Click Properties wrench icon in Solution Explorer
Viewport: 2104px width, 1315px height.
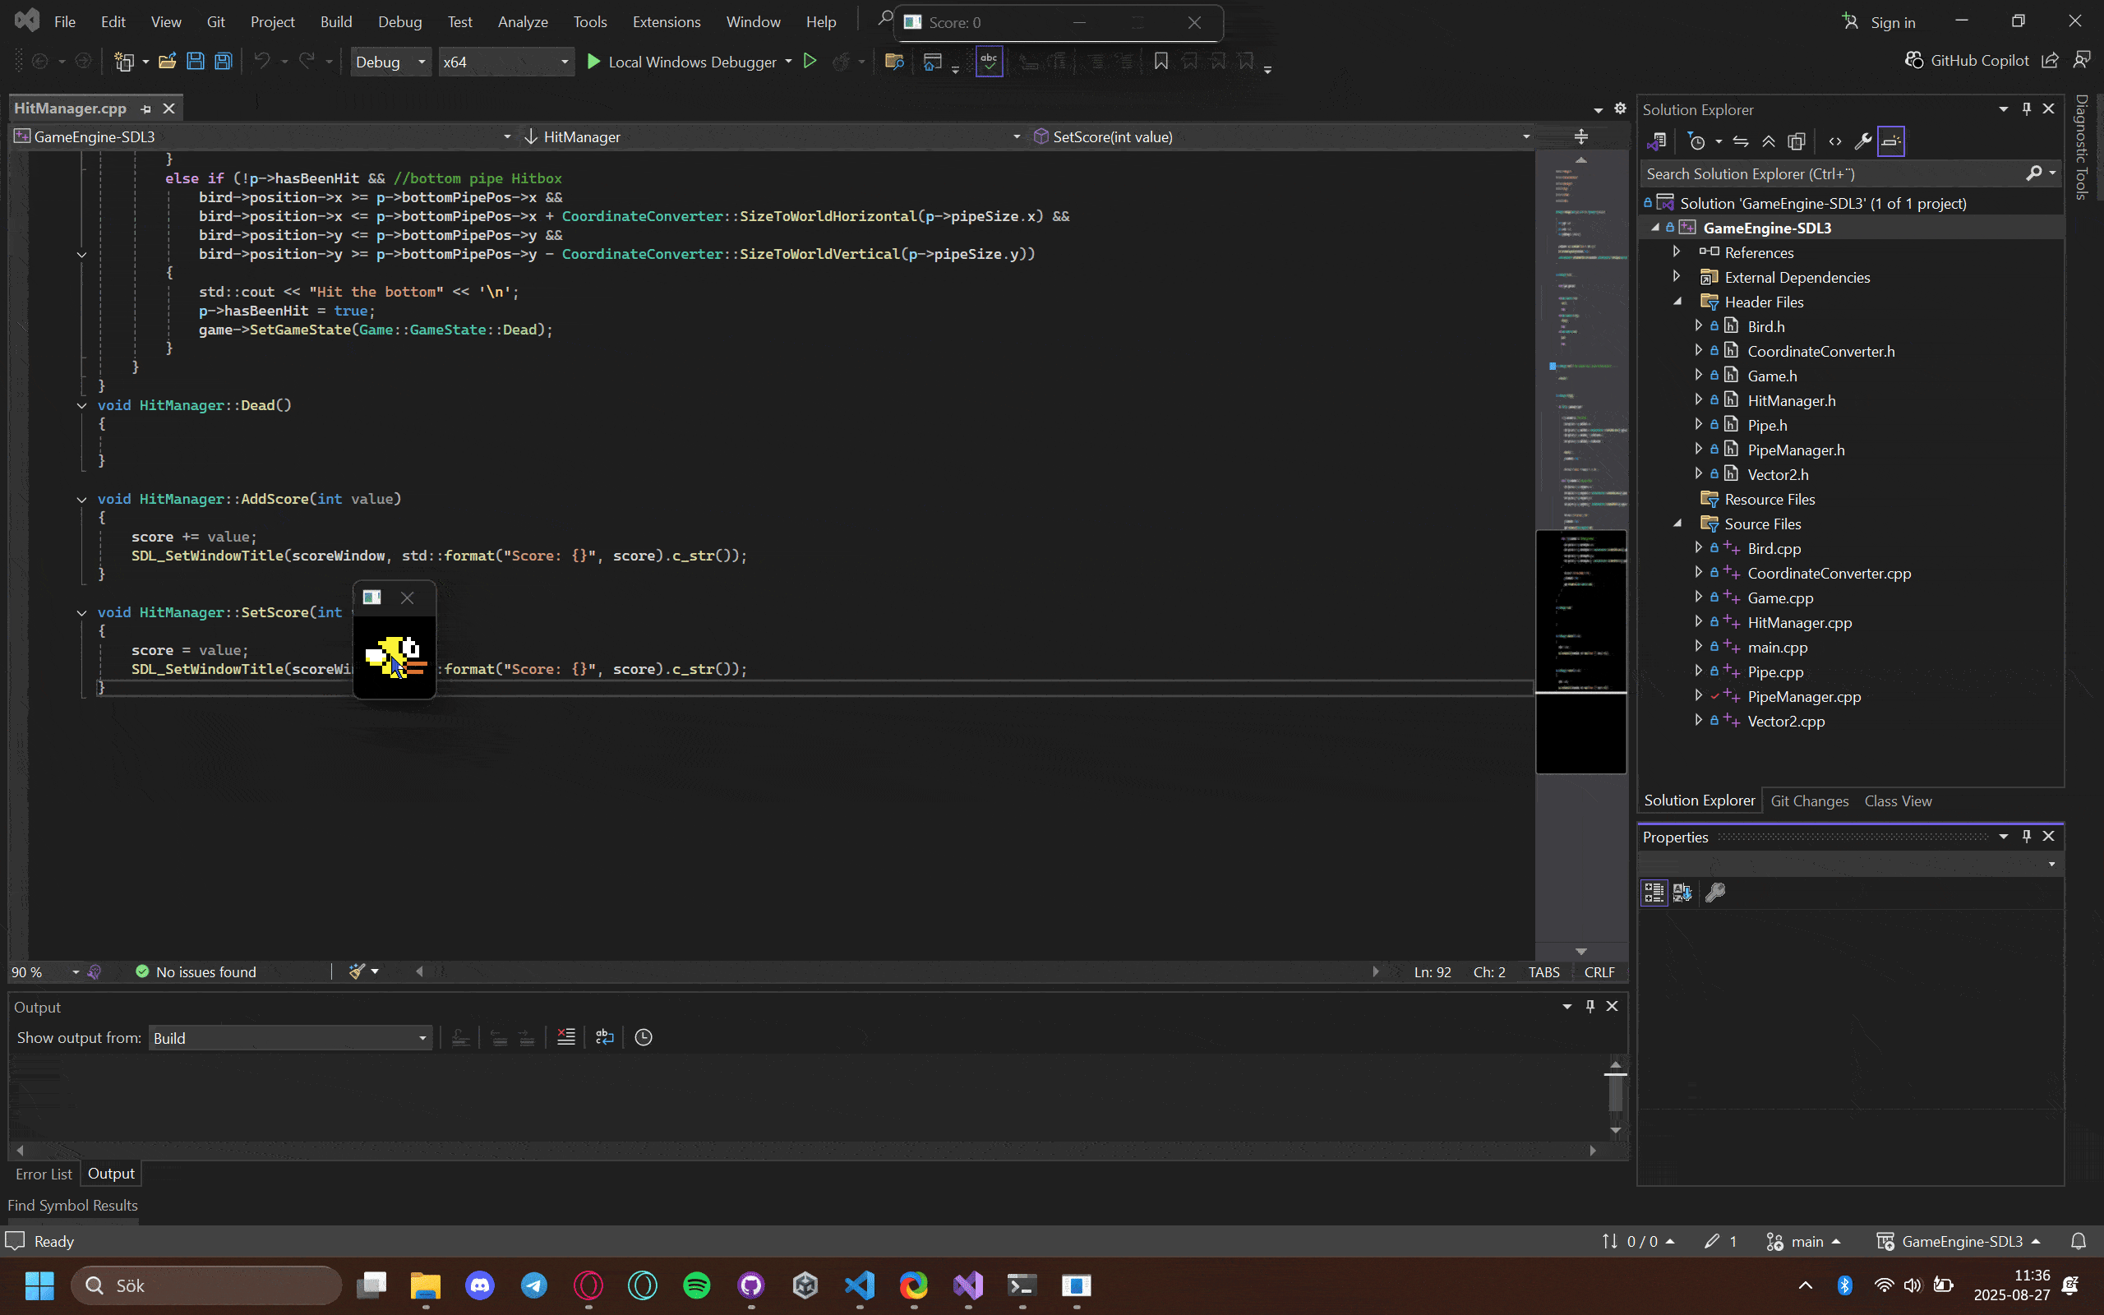point(1862,141)
